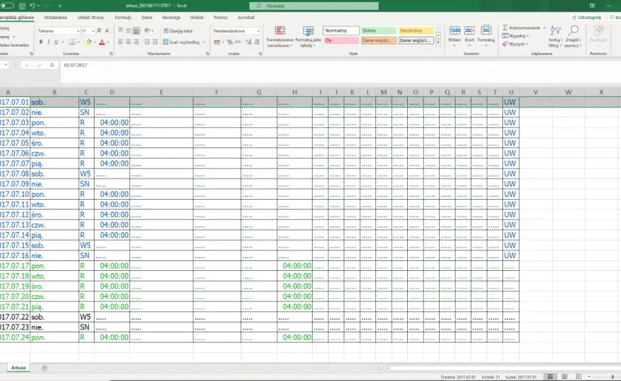
Task: Toggle underline formatting
Action: (x=56, y=42)
